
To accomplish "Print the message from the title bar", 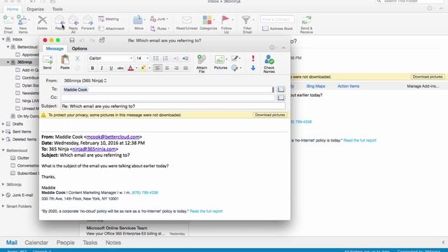I will click(102, 41).
